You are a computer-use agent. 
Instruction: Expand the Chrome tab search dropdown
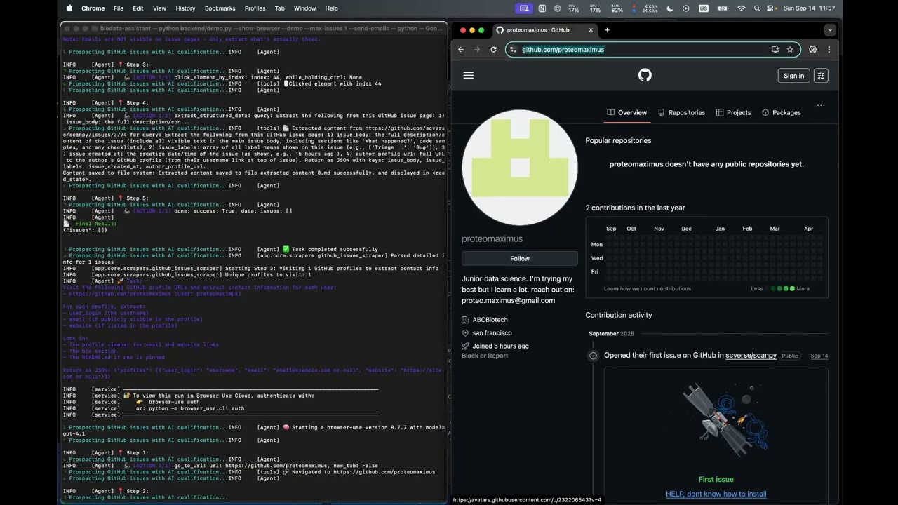coord(830,30)
